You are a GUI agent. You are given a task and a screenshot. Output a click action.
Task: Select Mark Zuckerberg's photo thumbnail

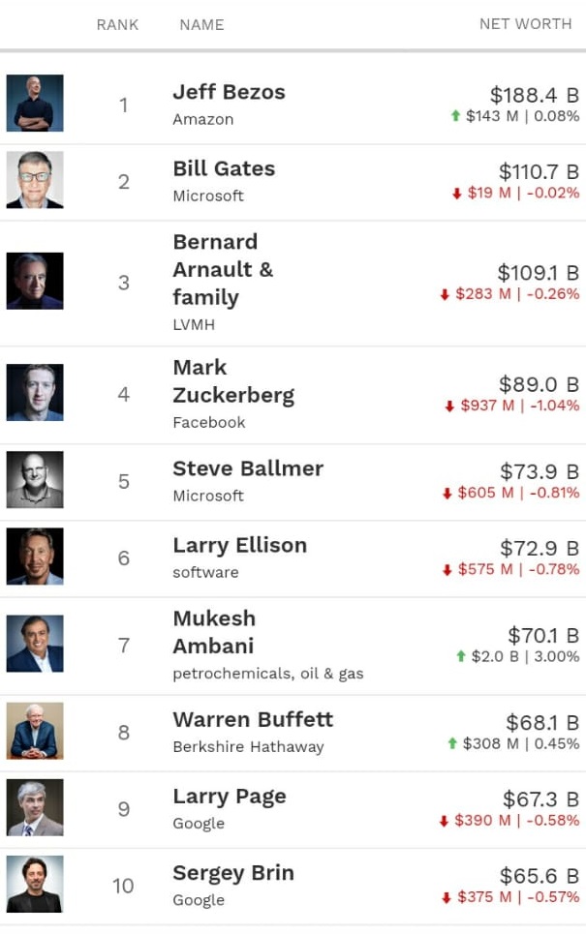tap(35, 393)
